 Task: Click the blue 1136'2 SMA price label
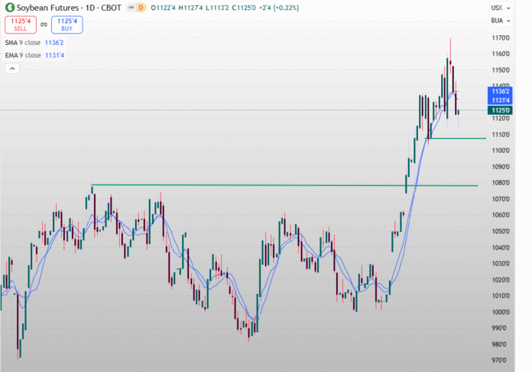tap(499, 90)
